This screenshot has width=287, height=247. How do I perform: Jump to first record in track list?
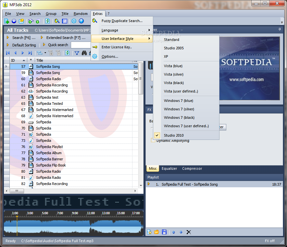(x=8, y=53)
